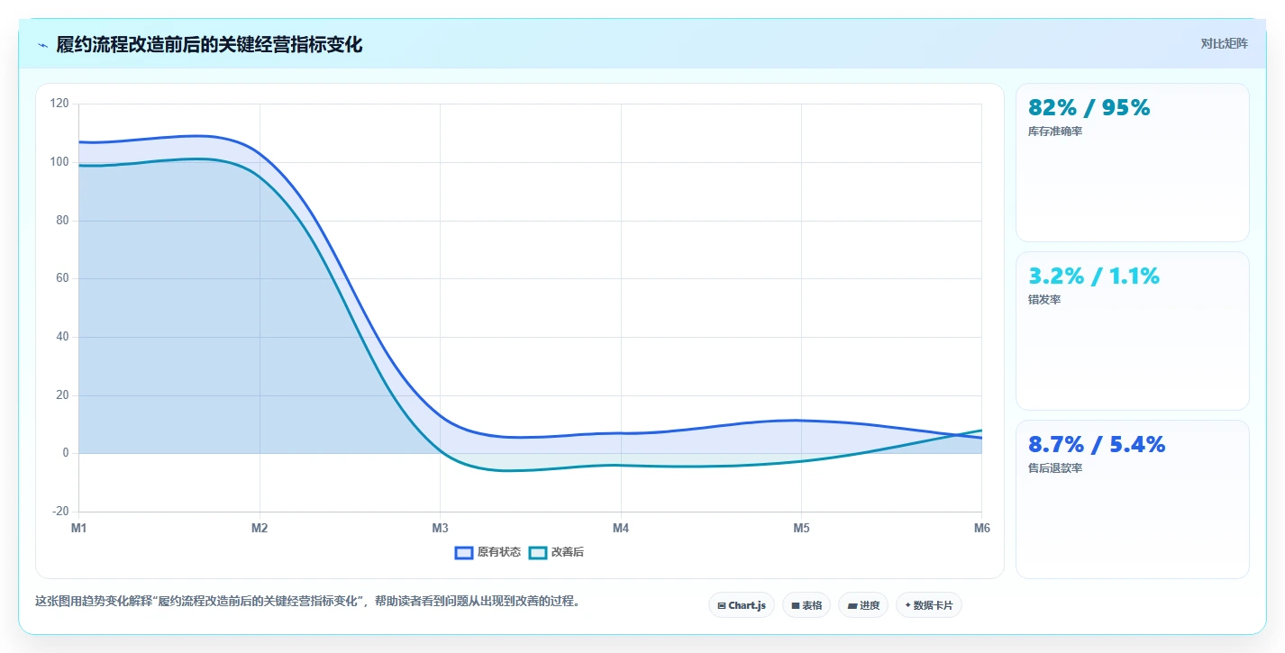Click the lightning icon beside the title
This screenshot has height=653, width=1285.
(42, 45)
